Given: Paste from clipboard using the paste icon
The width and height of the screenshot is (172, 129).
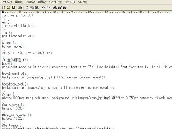Looking at the screenshot, I should click(x=37, y=8).
